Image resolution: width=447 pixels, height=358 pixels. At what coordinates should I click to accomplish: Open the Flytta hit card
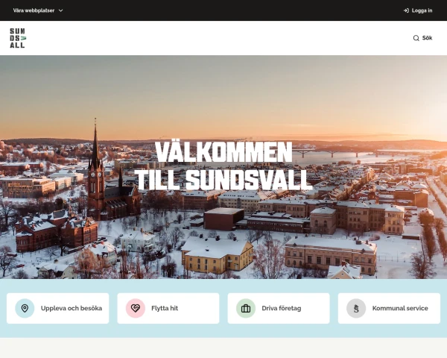(168, 308)
